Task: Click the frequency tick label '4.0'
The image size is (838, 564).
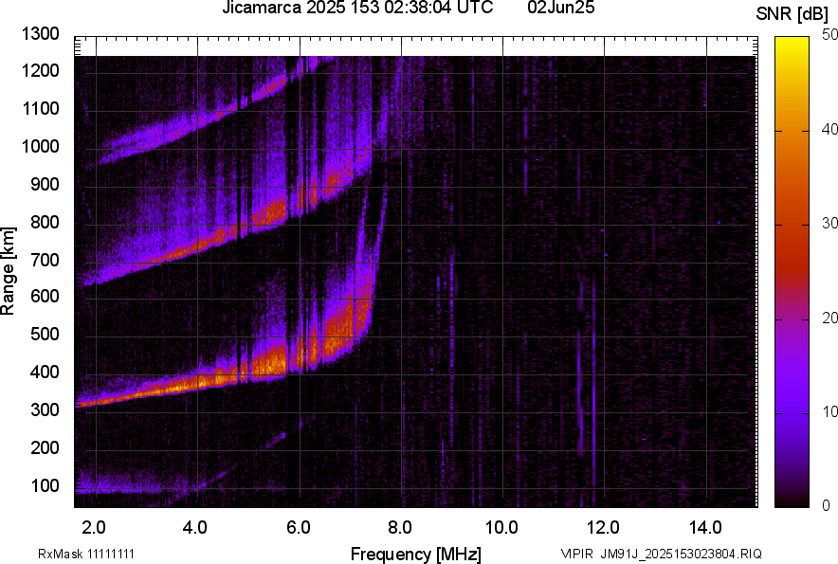Action: [x=195, y=528]
